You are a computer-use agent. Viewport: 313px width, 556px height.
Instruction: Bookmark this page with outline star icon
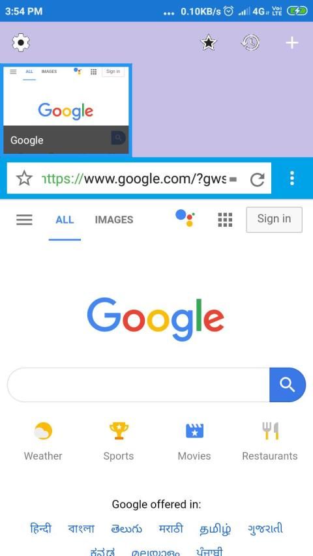(24, 179)
